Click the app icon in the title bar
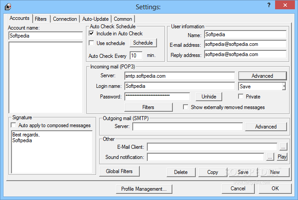 click(x=8, y=7)
